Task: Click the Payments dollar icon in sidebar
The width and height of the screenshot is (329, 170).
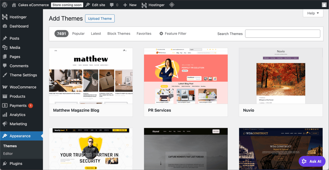Action: point(4,106)
